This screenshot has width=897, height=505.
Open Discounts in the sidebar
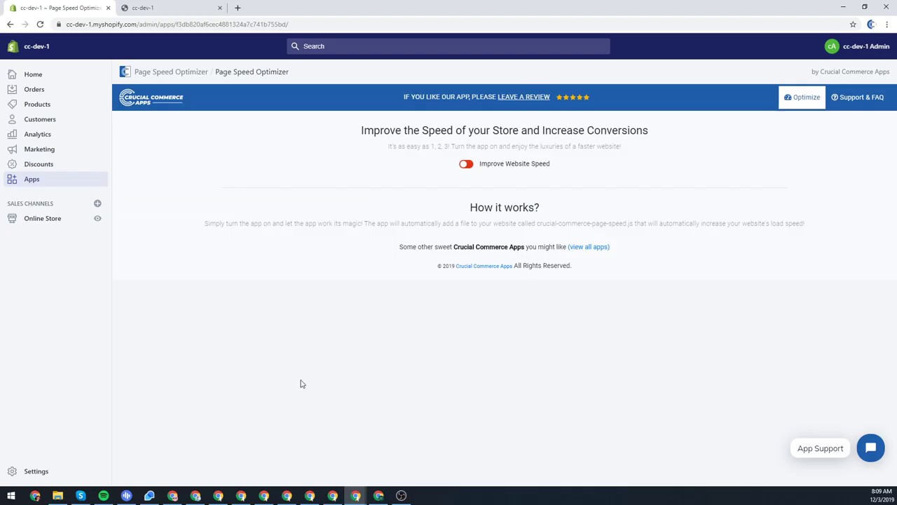click(39, 164)
